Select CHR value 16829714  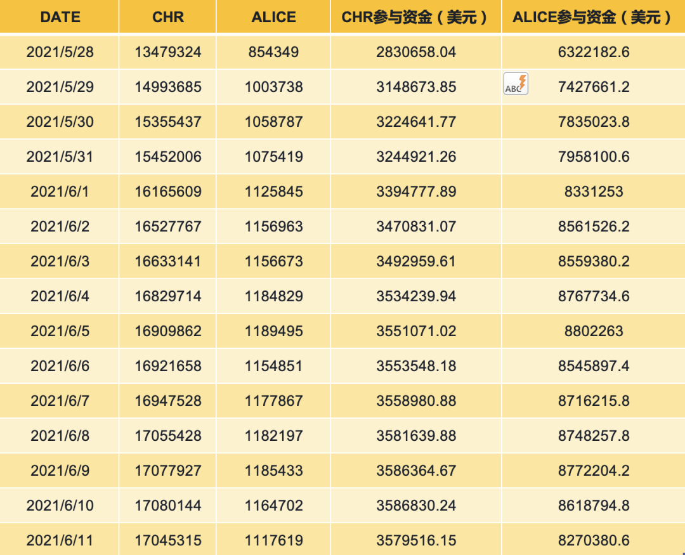click(167, 296)
